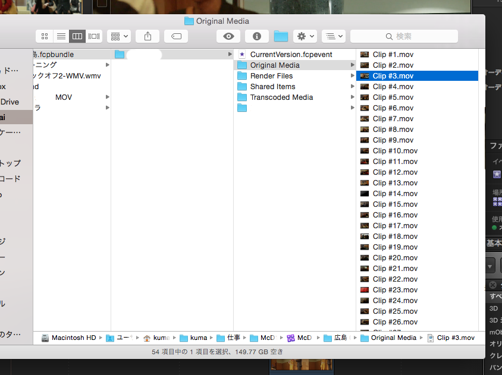Select Clip #12.mov file
Screen dimensions: 502x375
(x=417, y=172)
